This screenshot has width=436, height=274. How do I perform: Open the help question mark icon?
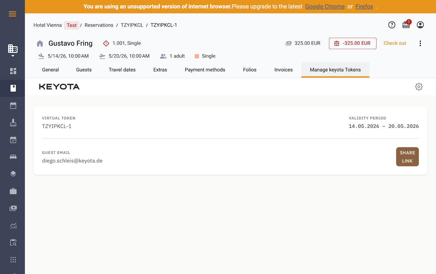click(x=392, y=25)
